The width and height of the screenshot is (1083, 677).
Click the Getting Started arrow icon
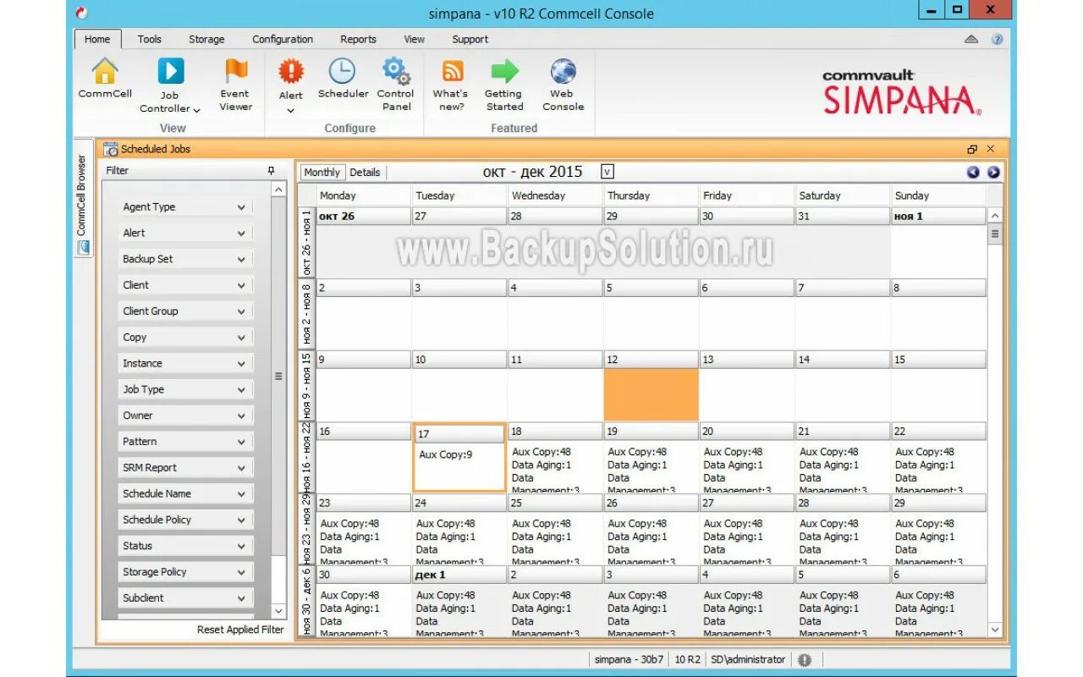[x=504, y=71]
